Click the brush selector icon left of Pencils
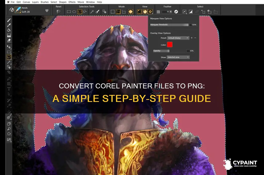Viewport: 264px width, 175px height. [18, 10]
